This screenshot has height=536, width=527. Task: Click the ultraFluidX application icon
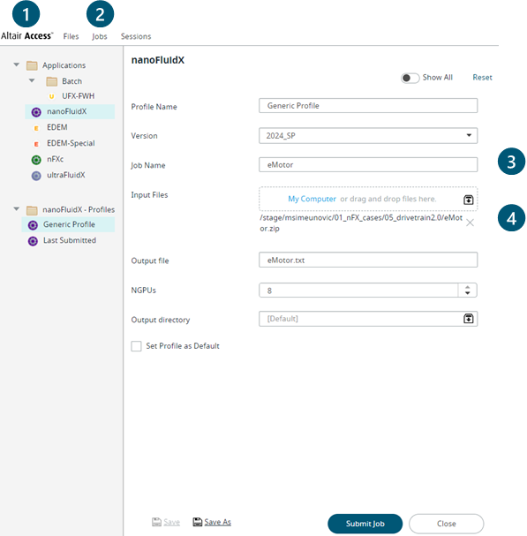[36, 176]
